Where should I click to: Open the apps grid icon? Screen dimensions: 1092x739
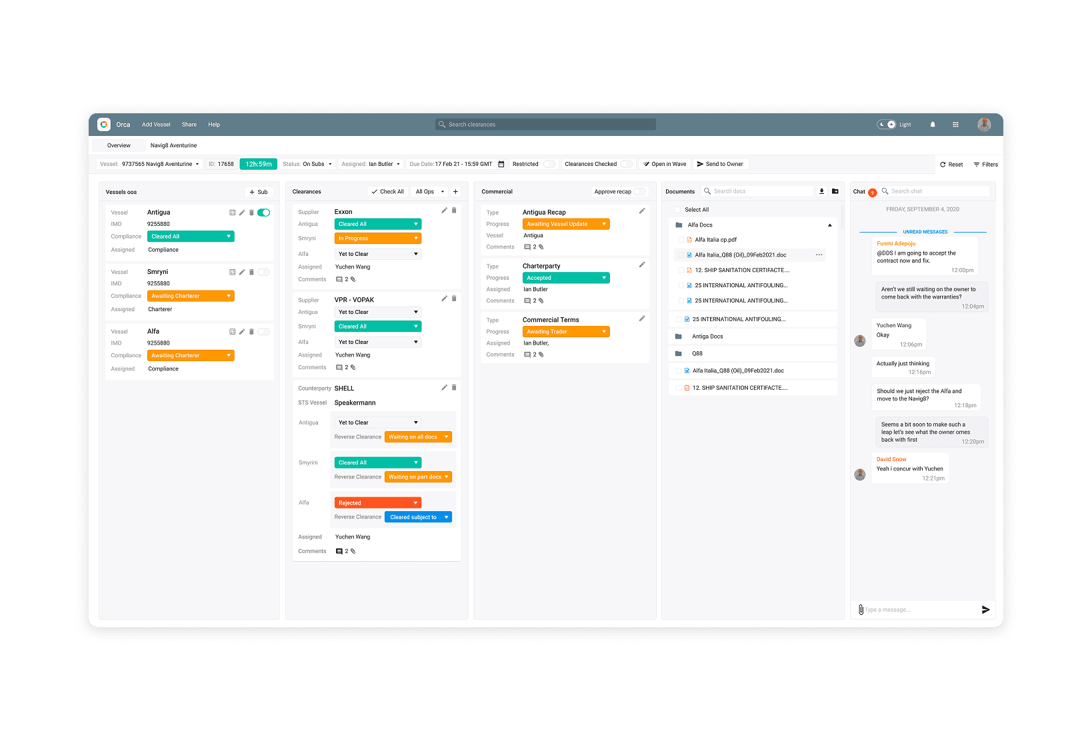coord(955,125)
